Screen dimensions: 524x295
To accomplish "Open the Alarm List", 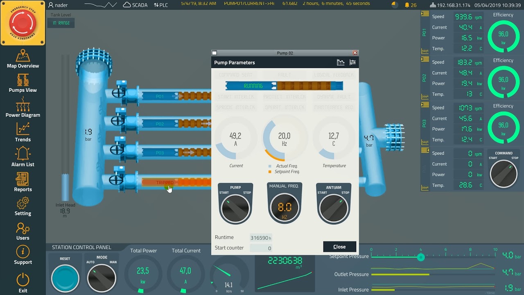I will [x=23, y=157].
